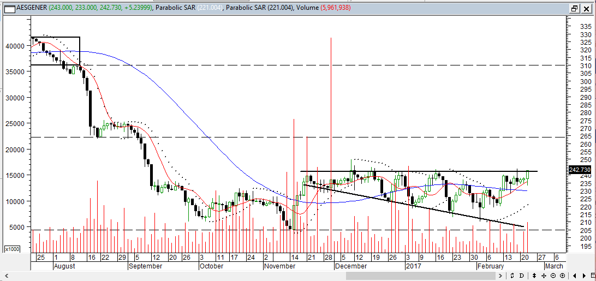Click the red Volume value 5,961,938
This screenshot has width=596, height=281.
(329, 8)
